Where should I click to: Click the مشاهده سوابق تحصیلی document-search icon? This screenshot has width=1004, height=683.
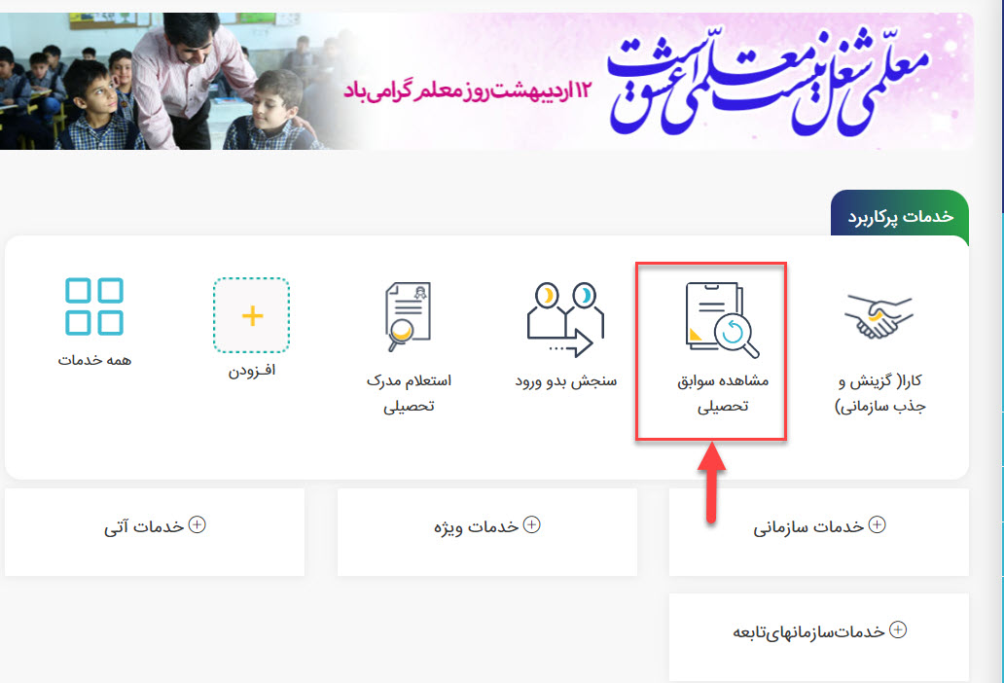[722, 319]
